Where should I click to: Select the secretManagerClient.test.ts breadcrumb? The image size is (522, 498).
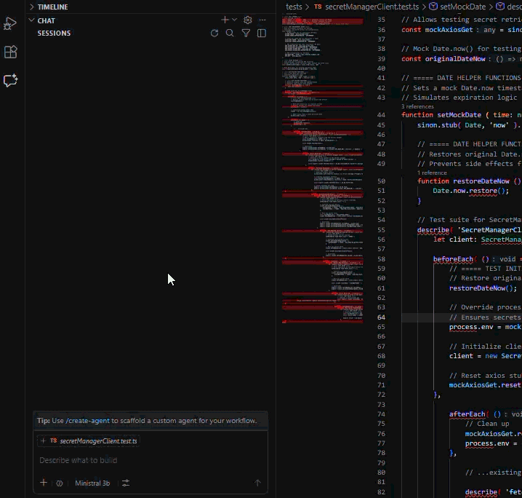pos(372,7)
